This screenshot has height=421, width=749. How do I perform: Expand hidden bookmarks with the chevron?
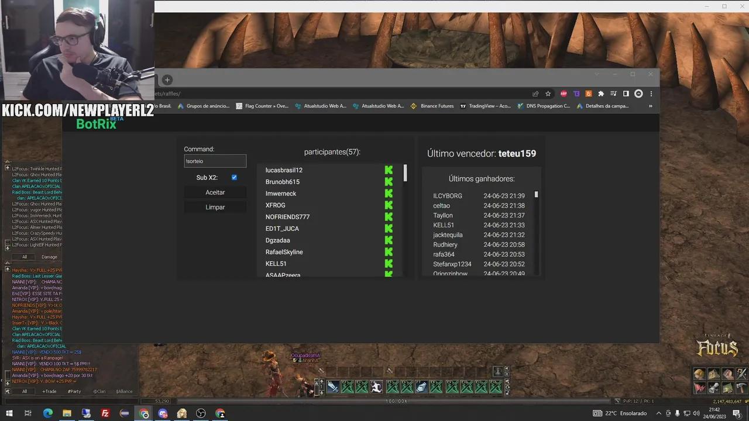coord(650,106)
